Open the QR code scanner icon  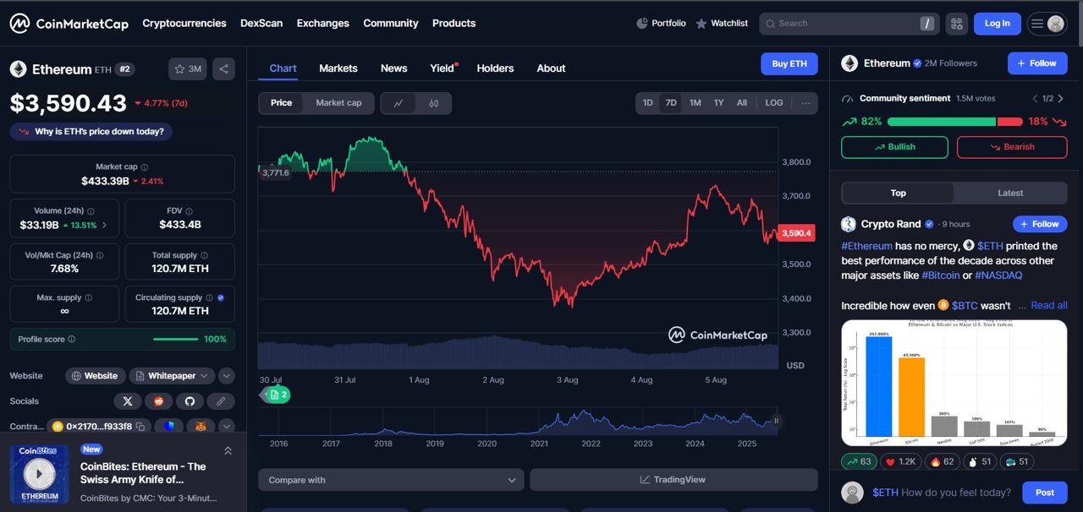(x=957, y=24)
